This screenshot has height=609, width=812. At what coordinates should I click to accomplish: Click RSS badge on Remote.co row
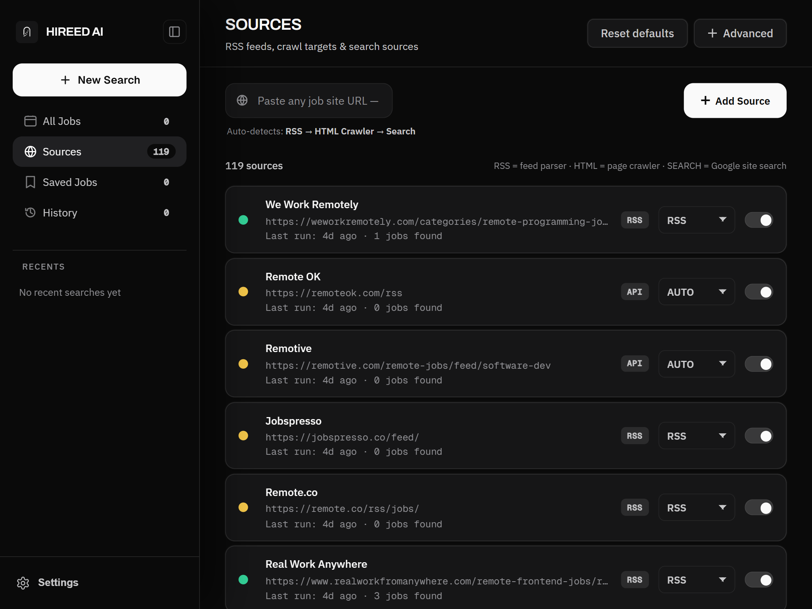pos(635,507)
